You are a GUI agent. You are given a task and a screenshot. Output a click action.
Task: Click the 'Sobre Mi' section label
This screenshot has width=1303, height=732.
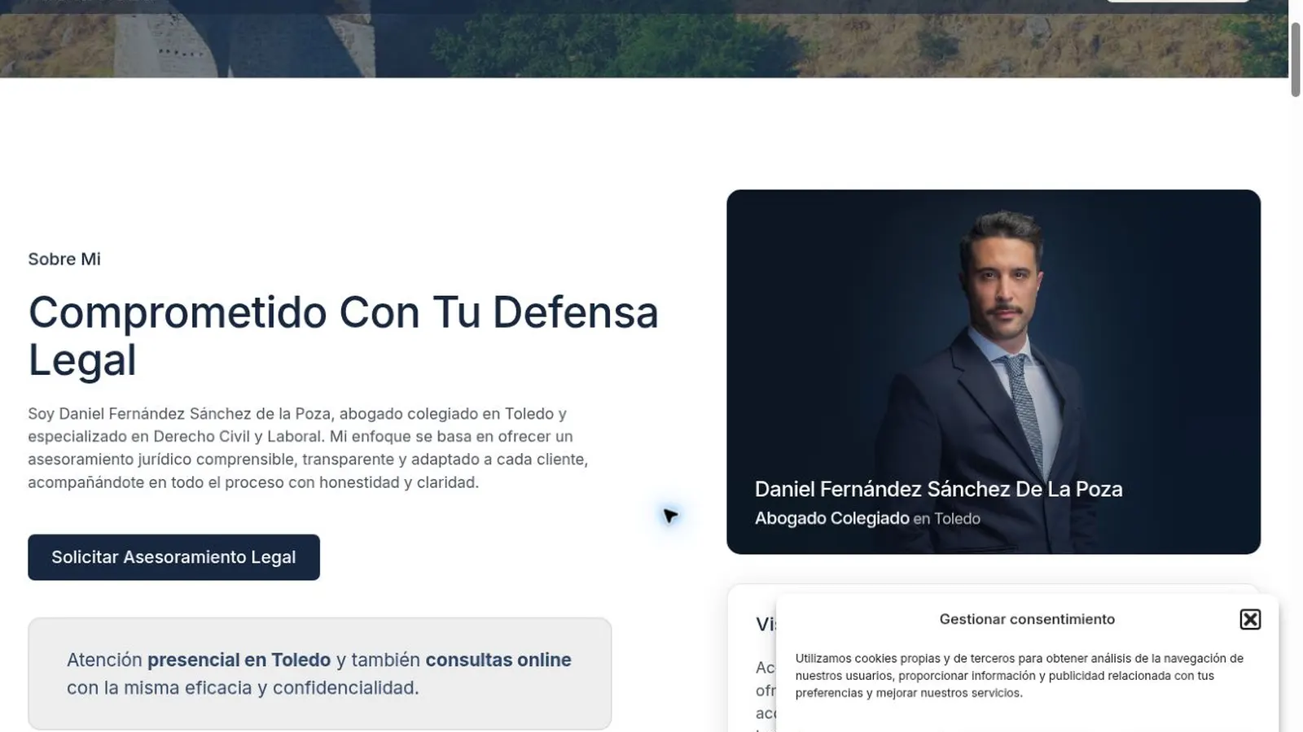[64, 259]
